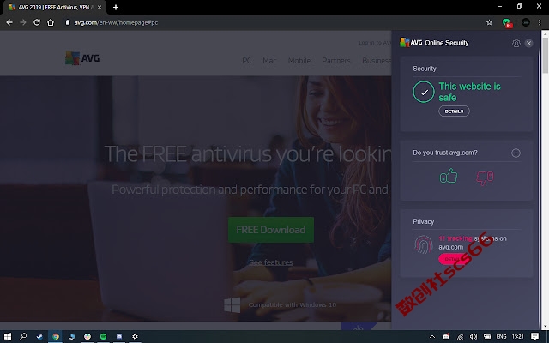Open Windows taskbar search
The width and height of the screenshot is (549, 343).
23,336
